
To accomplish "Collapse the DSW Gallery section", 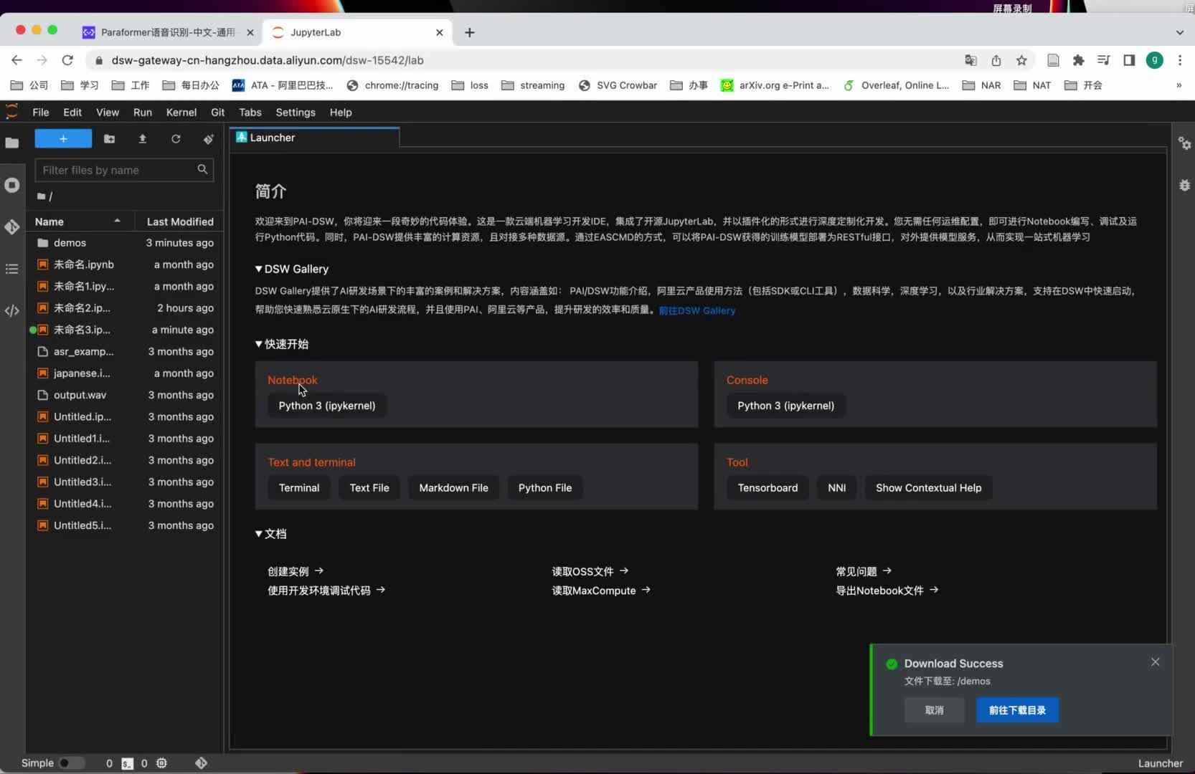I will pyautogui.click(x=258, y=269).
